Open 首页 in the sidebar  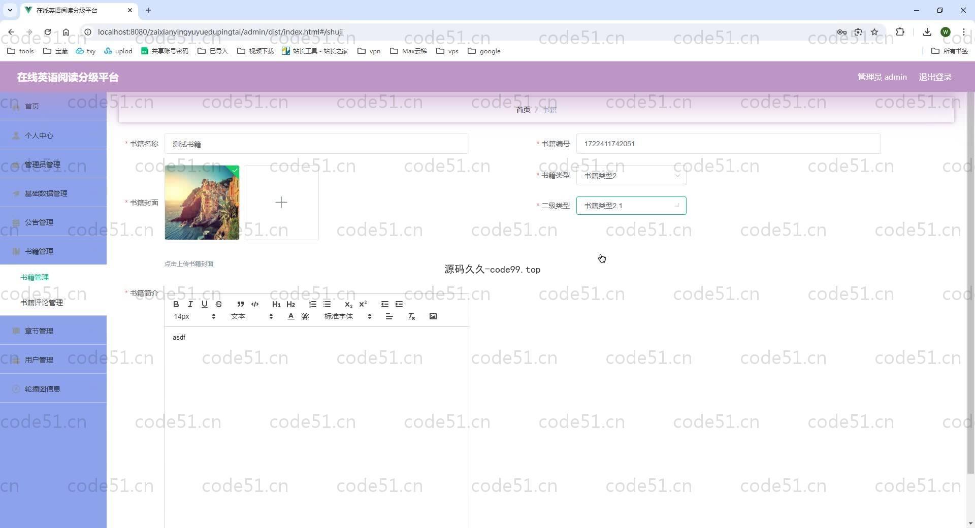click(53, 106)
